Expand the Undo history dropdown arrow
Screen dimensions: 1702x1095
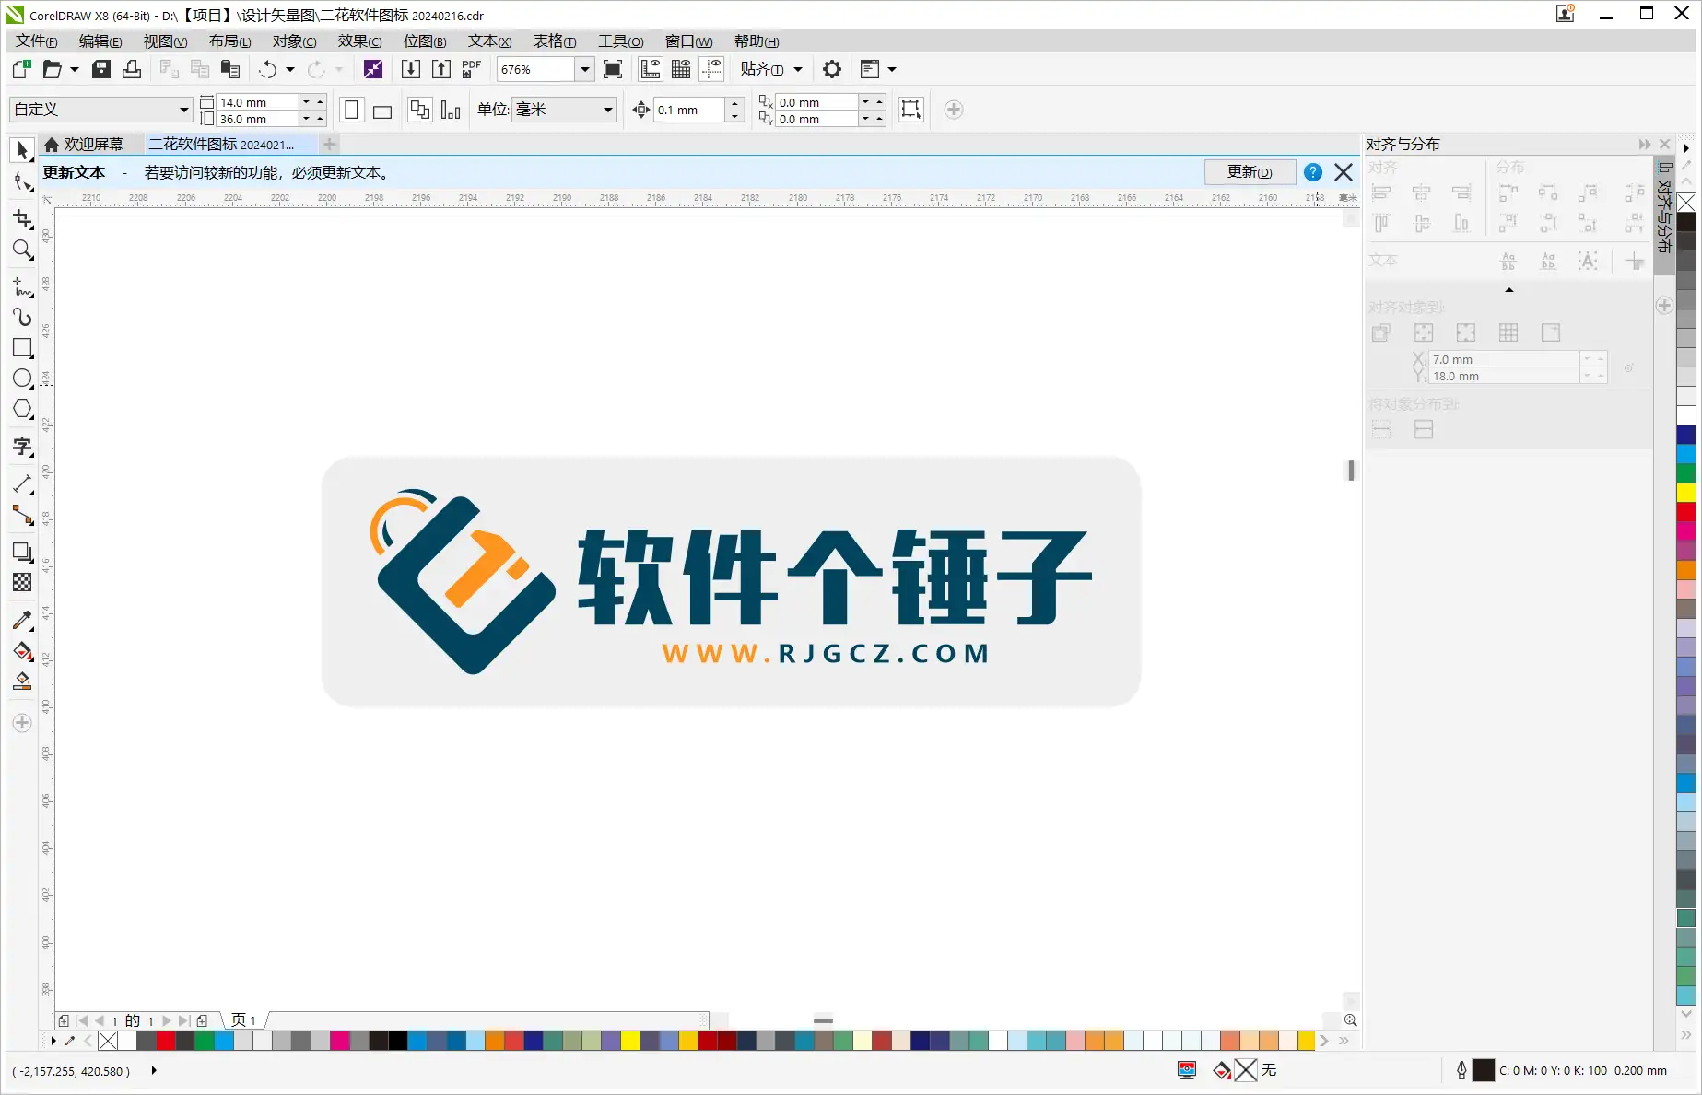point(290,69)
